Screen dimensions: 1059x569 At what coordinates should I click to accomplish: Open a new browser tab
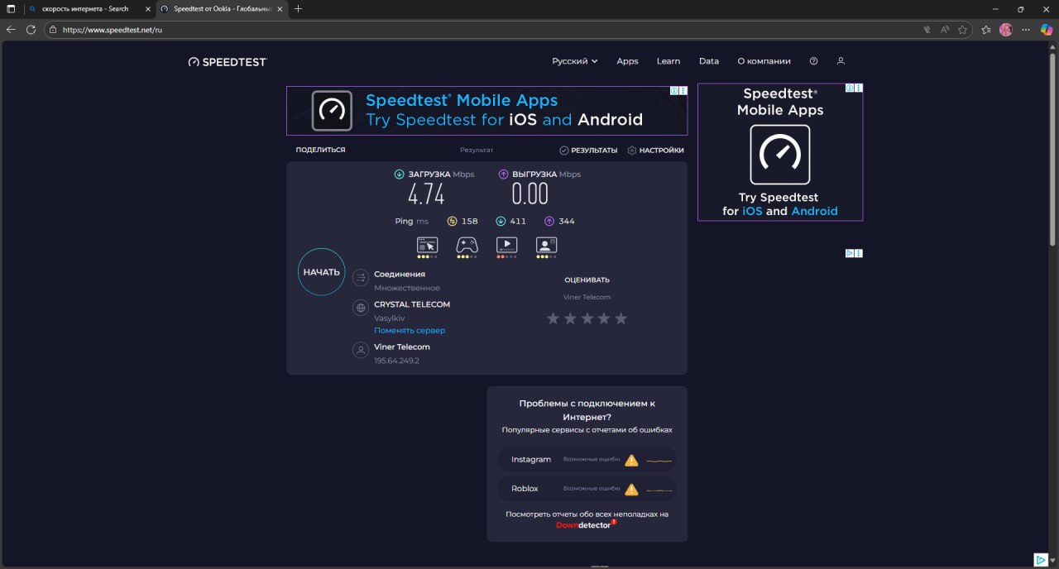298,9
